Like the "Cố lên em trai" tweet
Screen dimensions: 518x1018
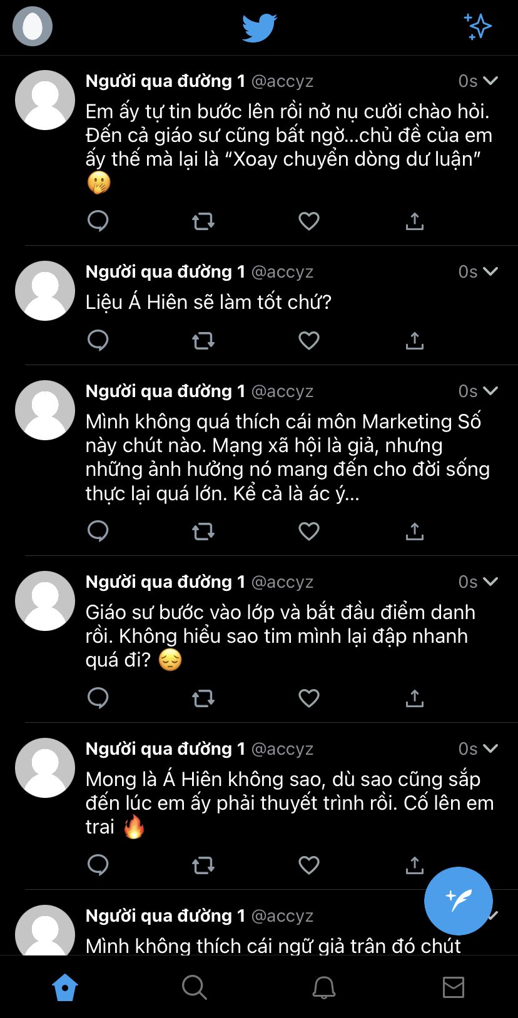[x=308, y=865]
